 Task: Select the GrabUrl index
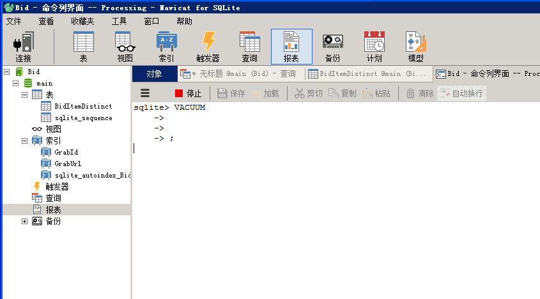(x=68, y=164)
